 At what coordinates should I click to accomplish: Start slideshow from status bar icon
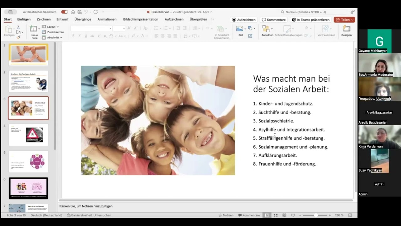[293, 215]
